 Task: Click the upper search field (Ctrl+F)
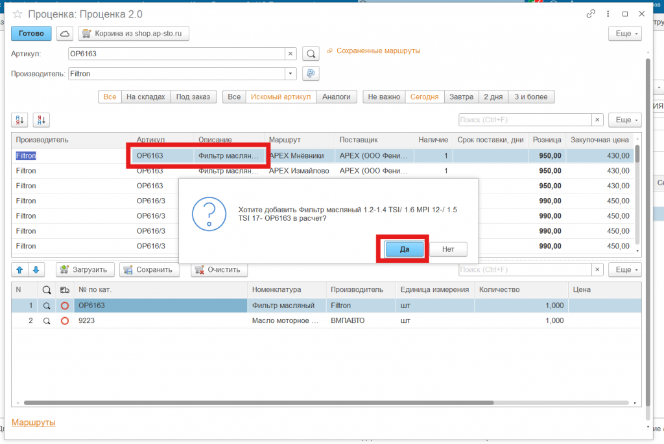click(x=524, y=120)
